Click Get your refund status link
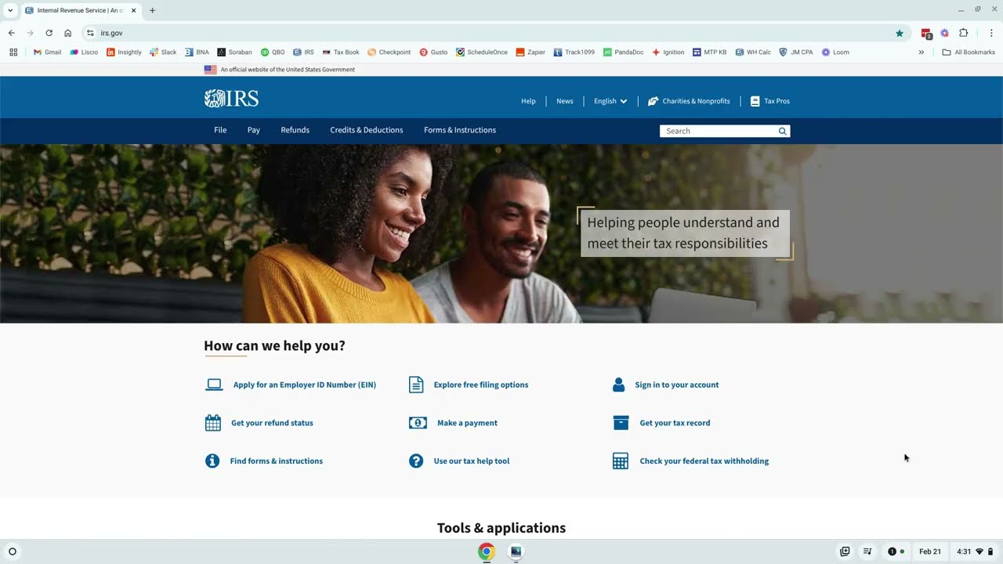The image size is (1003, 564). click(x=272, y=423)
